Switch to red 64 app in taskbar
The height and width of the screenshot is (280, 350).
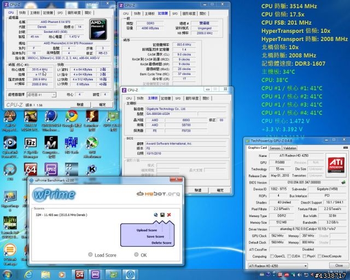click(x=79, y=275)
